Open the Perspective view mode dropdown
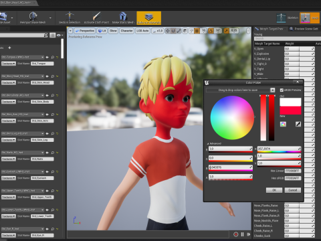 click(x=85, y=31)
